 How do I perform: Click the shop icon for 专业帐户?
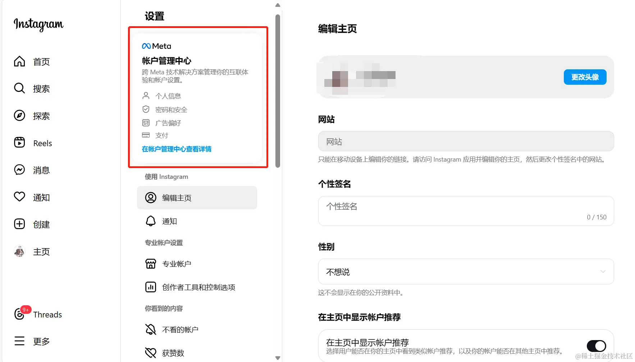click(151, 264)
